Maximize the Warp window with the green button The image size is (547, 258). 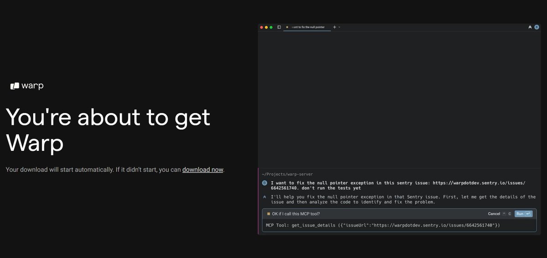(271, 27)
